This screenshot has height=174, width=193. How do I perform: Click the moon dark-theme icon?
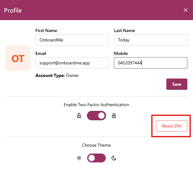tap(114, 158)
